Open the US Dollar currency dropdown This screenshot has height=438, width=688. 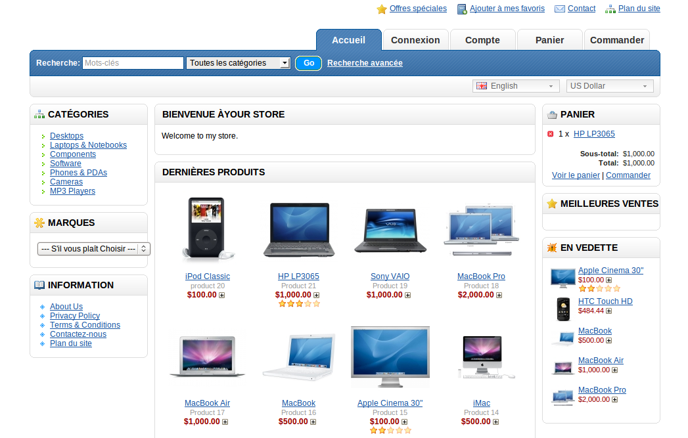coord(610,86)
